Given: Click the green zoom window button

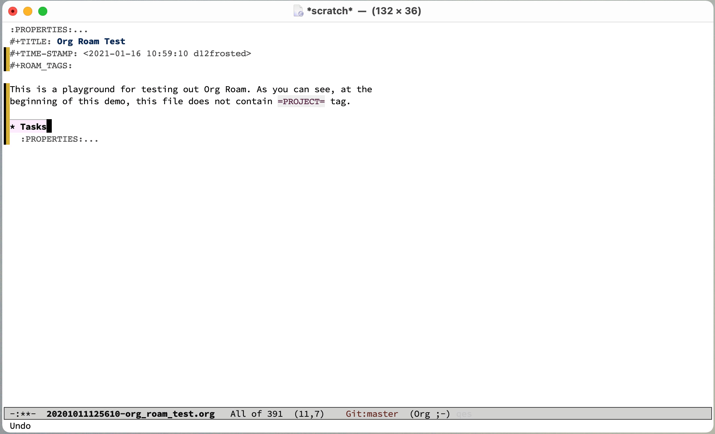Looking at the screenshot, I should (43, 11).
